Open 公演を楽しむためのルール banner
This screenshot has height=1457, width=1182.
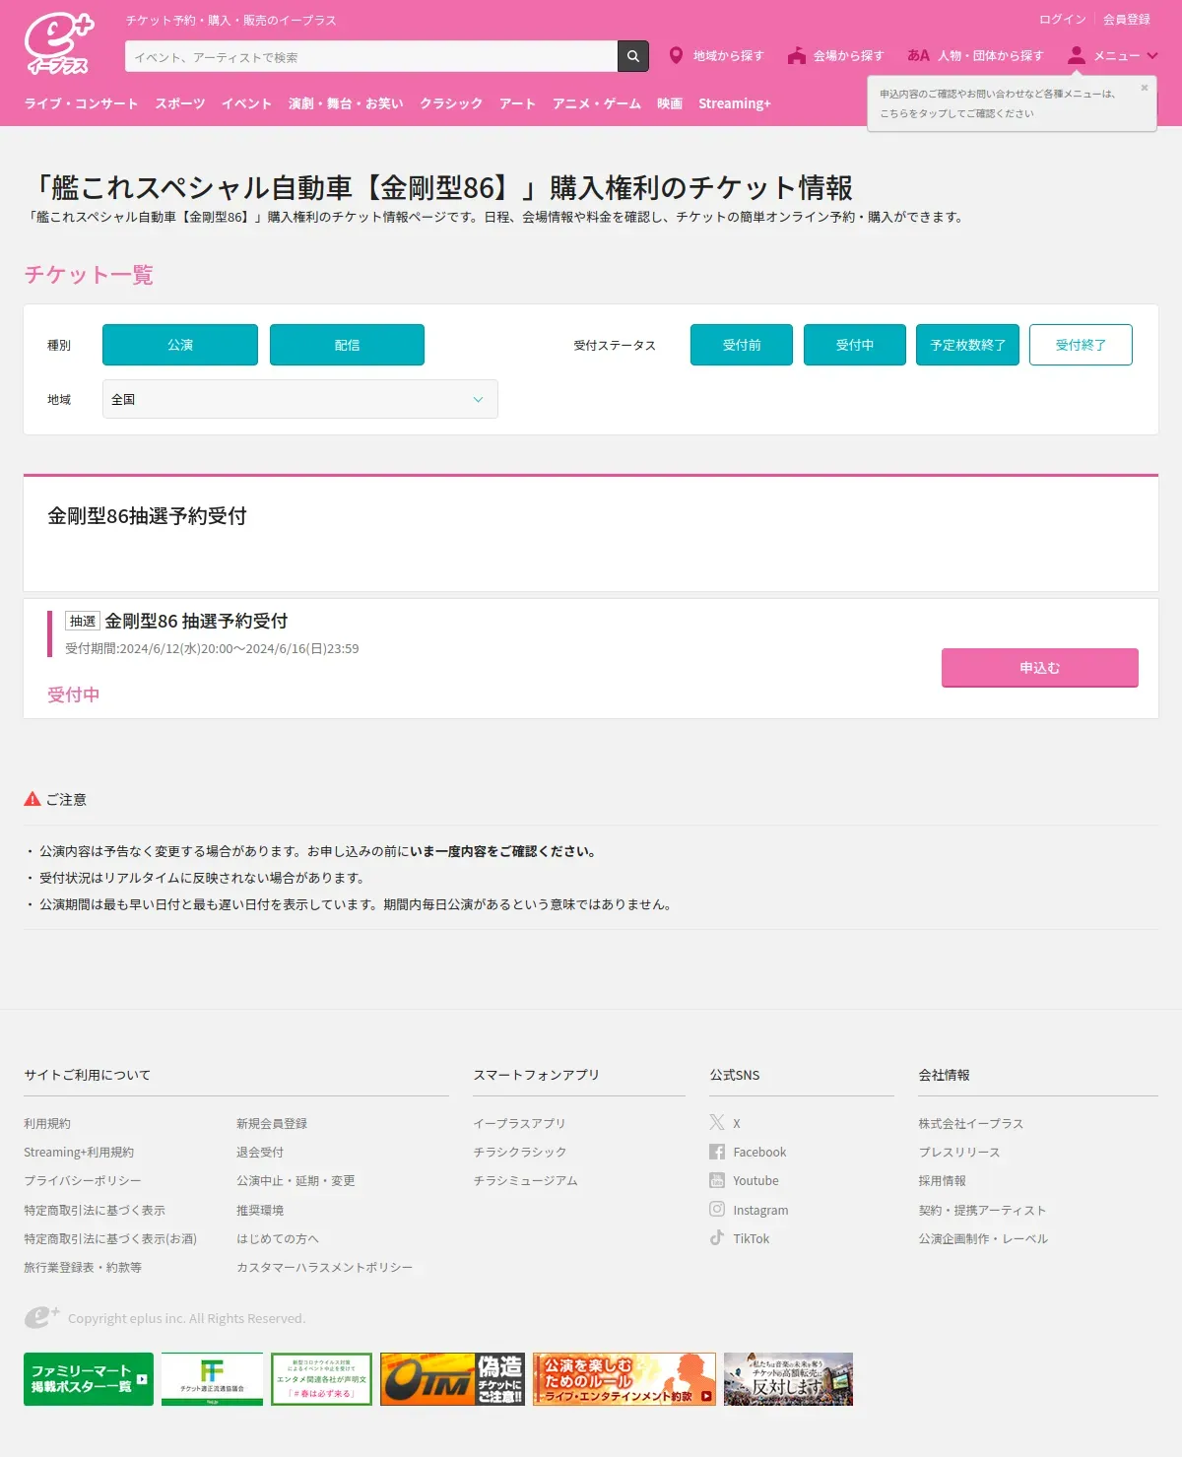coord(624,1378)
